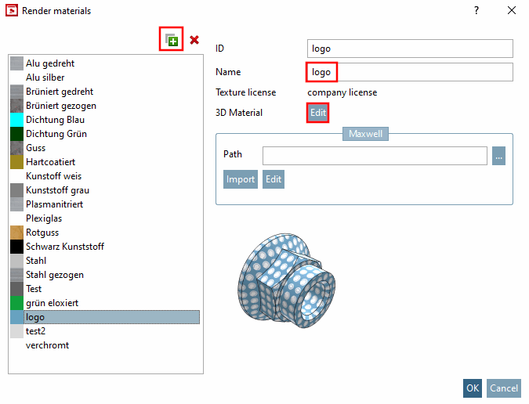The image size is (529, 404).
Task: Select Kunststoff grau material
Action: (105, 190)
